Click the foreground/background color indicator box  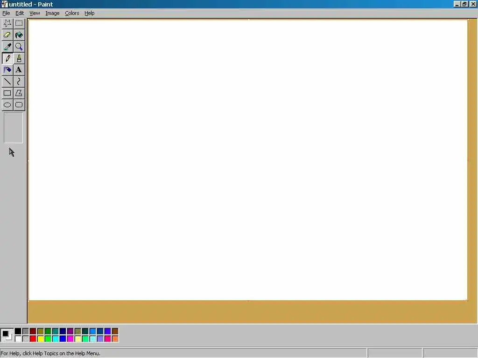click(x=7, y=335)
